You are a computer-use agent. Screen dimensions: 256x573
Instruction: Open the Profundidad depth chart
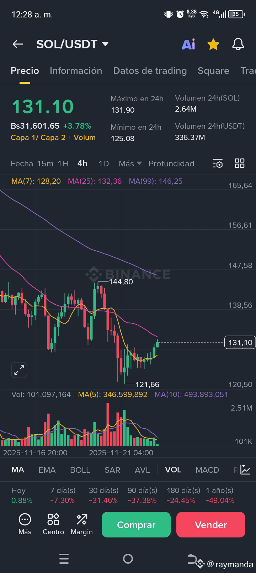pos(171,164)
